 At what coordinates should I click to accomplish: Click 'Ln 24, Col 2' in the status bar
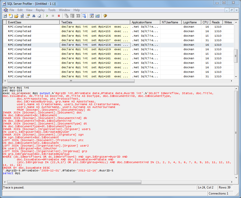click(x=206, y=187)
